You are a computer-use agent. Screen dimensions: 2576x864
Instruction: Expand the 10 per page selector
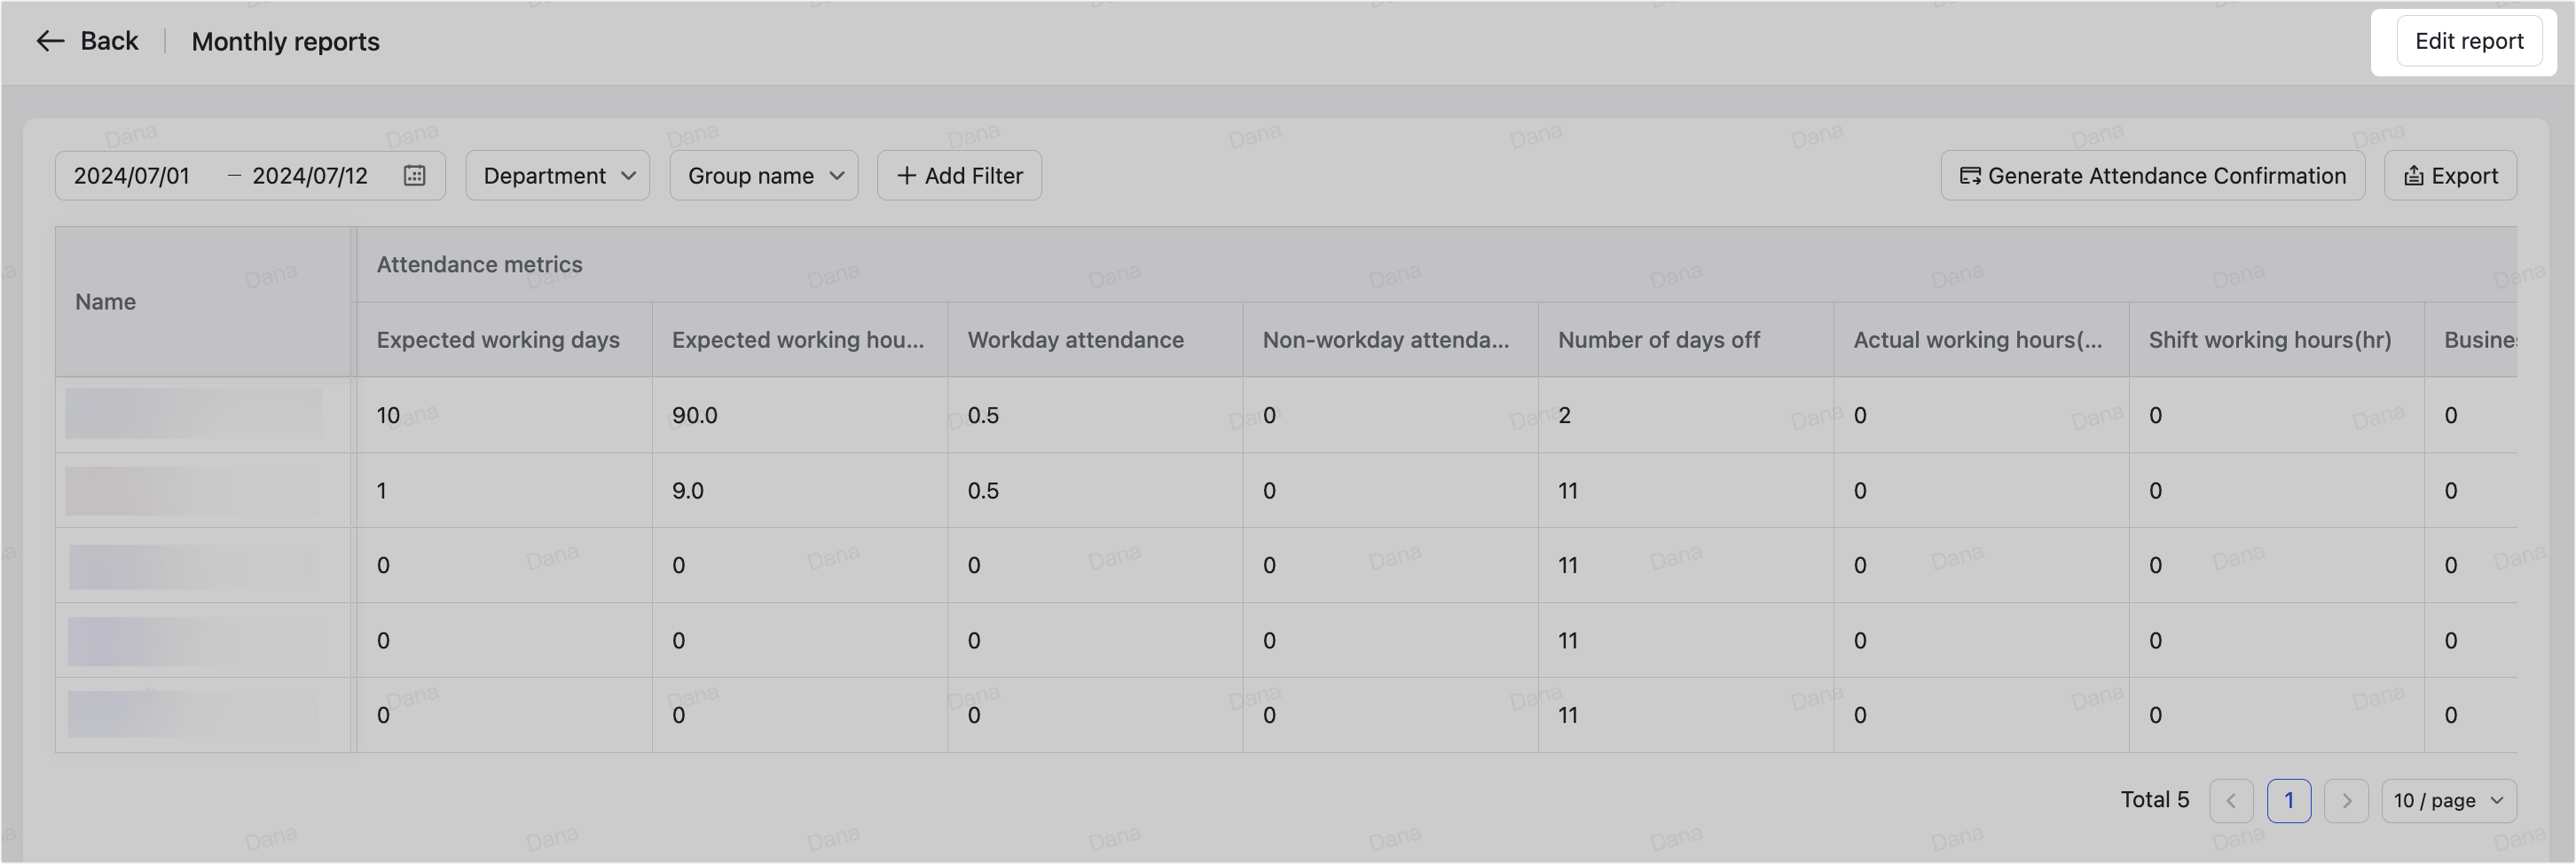tap(2449, 800)
